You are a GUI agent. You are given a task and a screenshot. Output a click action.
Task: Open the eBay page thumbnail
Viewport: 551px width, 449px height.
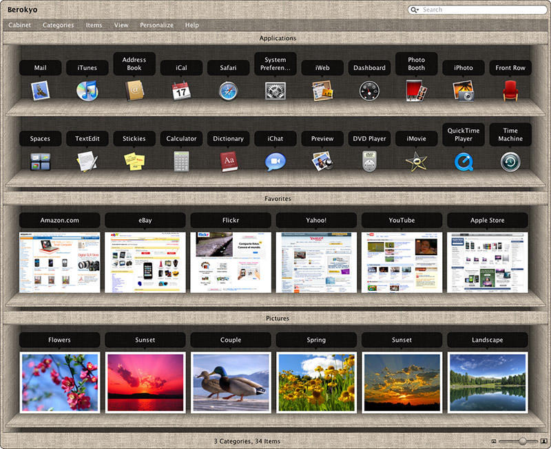point(145,263)
